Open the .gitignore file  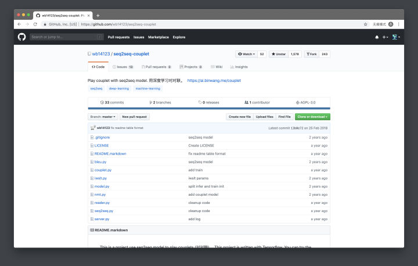(102, 138)
